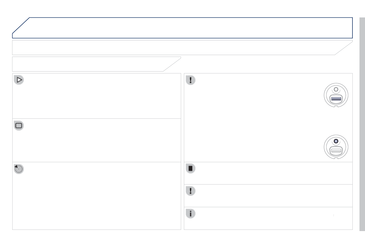Click the rotary dial icon with arrow
365x243 pixels.
tap(19, 169)
